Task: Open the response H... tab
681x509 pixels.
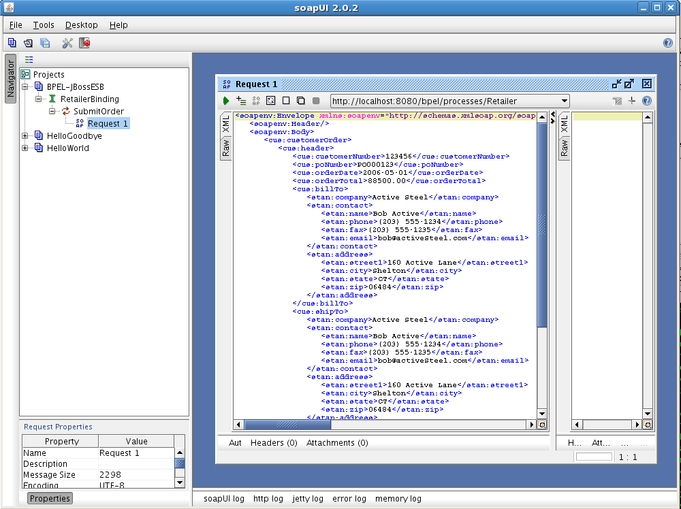Action: [x=575, y=442]
